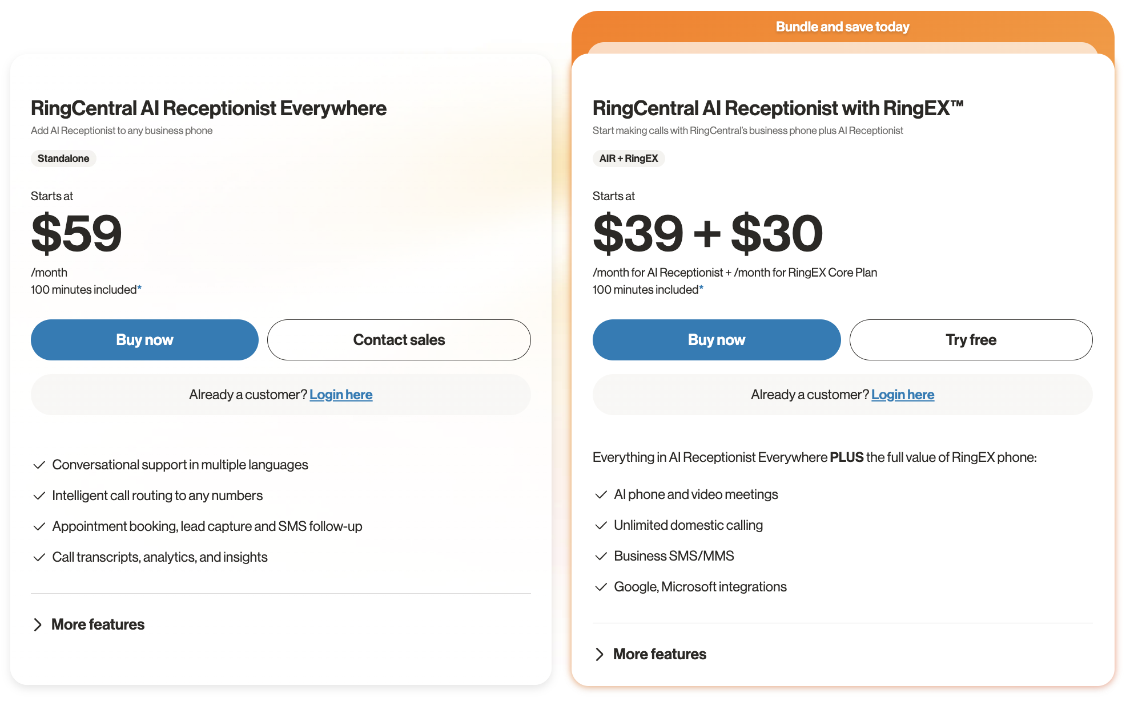Click Contact sales button
This screenshot has width=1126, height=706.
[x=399, y=340]
